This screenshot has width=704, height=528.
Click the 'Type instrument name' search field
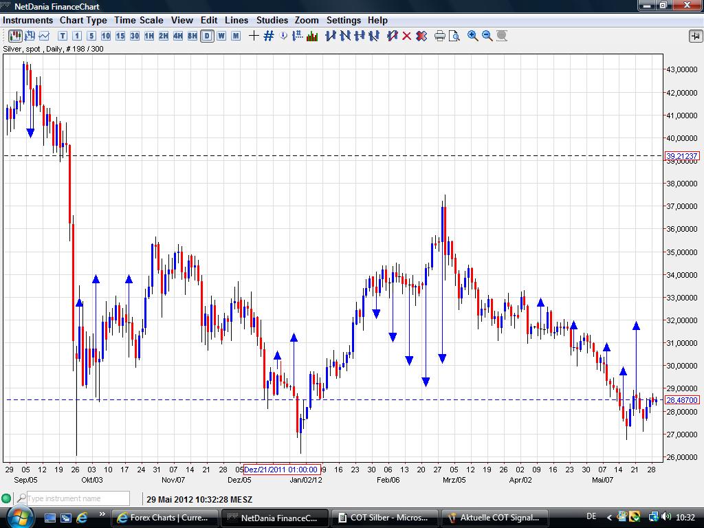coord(77,498)
